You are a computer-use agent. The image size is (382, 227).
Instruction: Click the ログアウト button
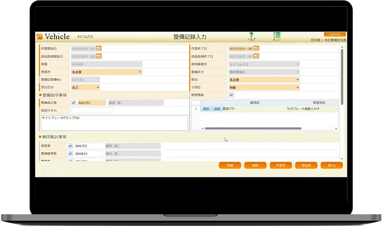click(335, 35)
